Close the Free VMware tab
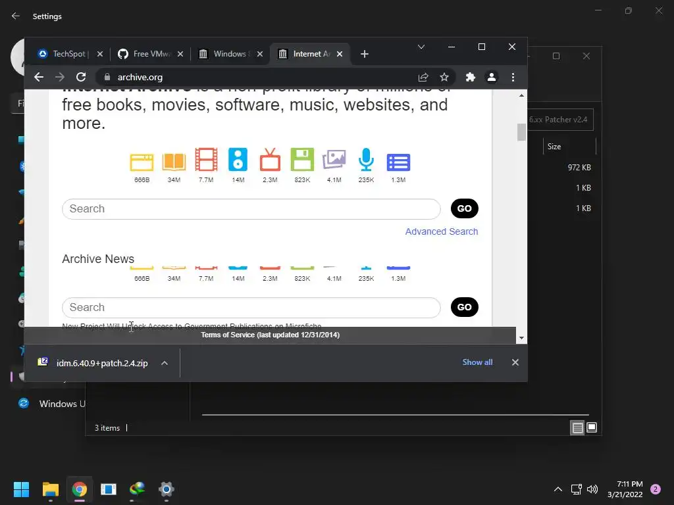The width and height of the screenshot is (674, 505). (x=180, y=54)
